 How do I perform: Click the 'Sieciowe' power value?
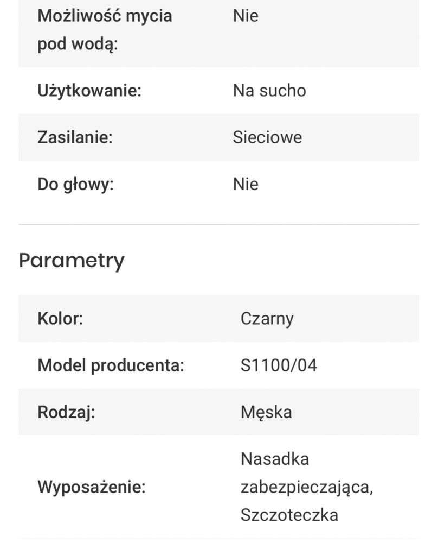pos(267,137)
